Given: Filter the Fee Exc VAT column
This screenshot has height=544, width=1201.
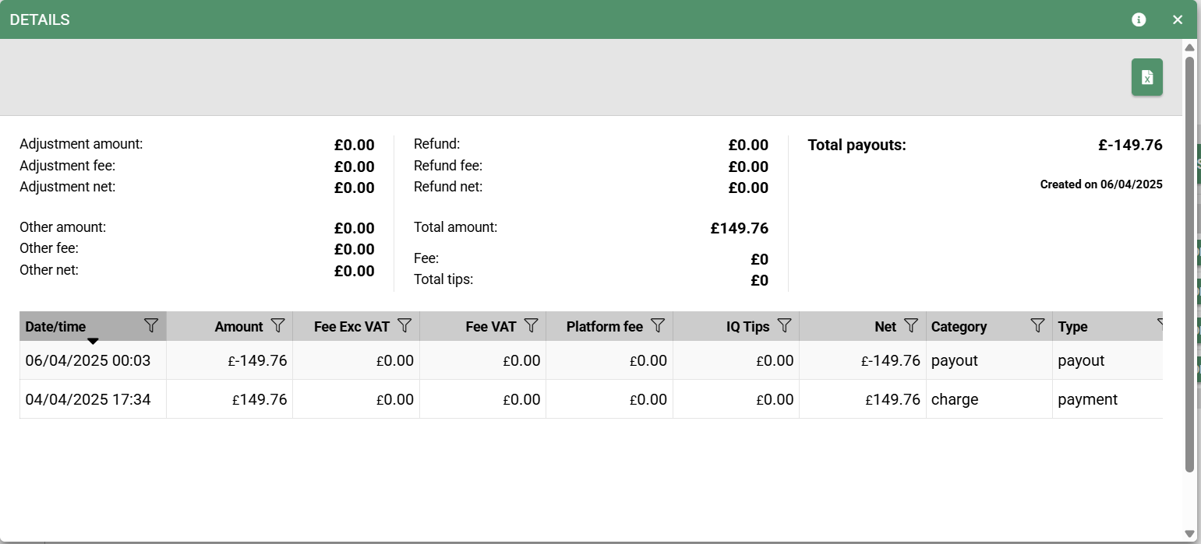Looking at the screenshot, I should click(x=404, y=325).
